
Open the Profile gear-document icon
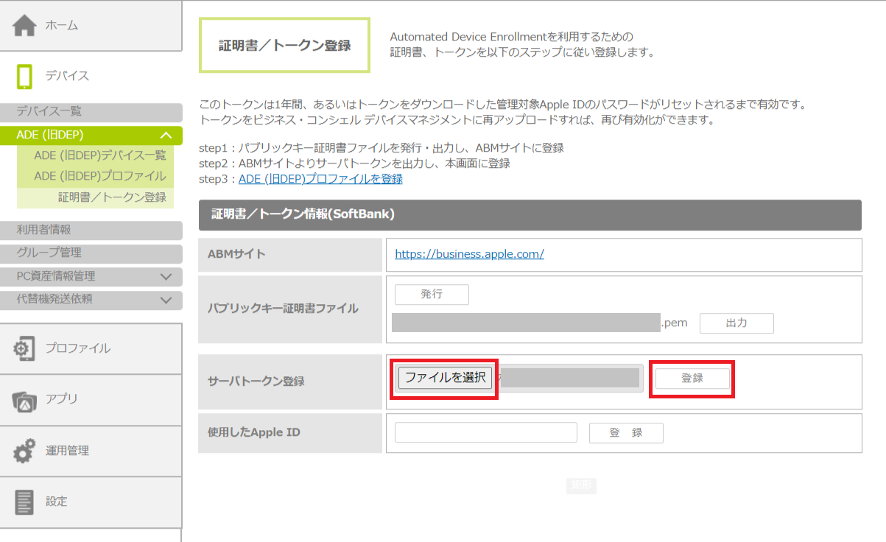[24, 348]
